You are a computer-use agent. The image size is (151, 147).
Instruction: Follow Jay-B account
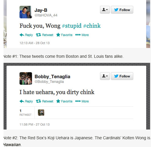122,10
